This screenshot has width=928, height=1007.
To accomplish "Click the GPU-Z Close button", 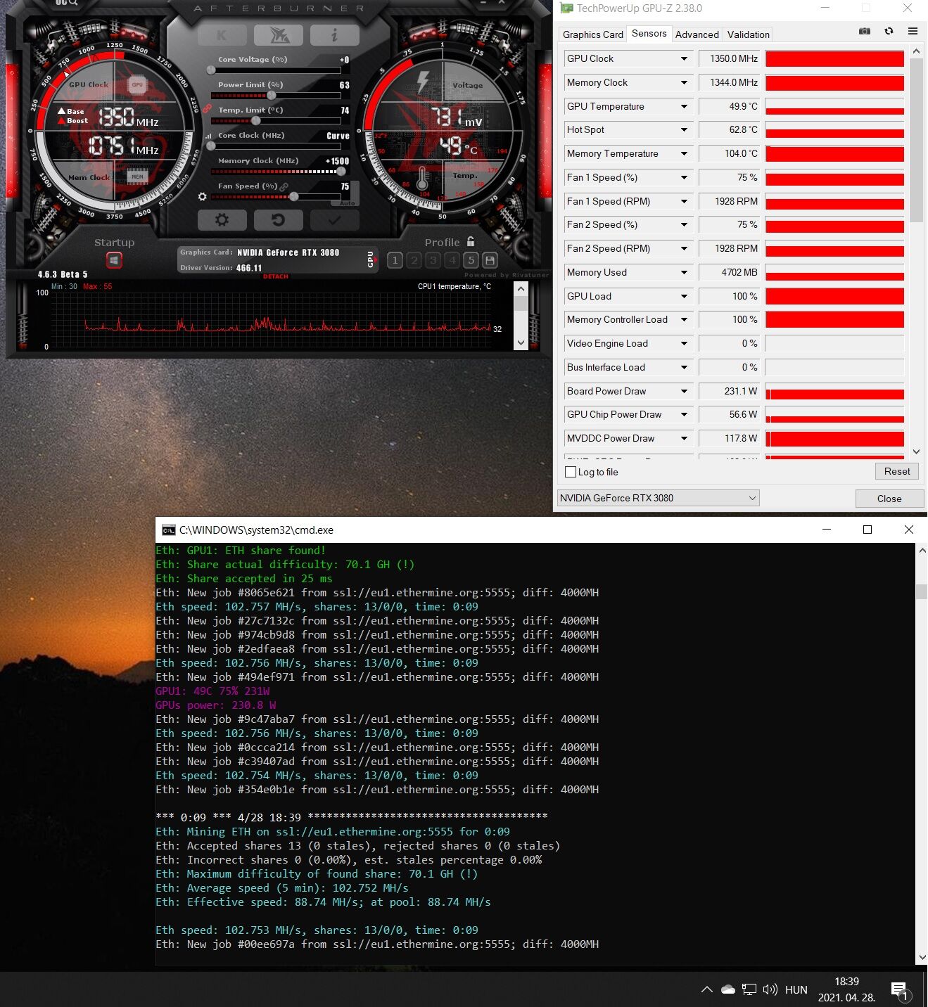I will tap(889, 499).
